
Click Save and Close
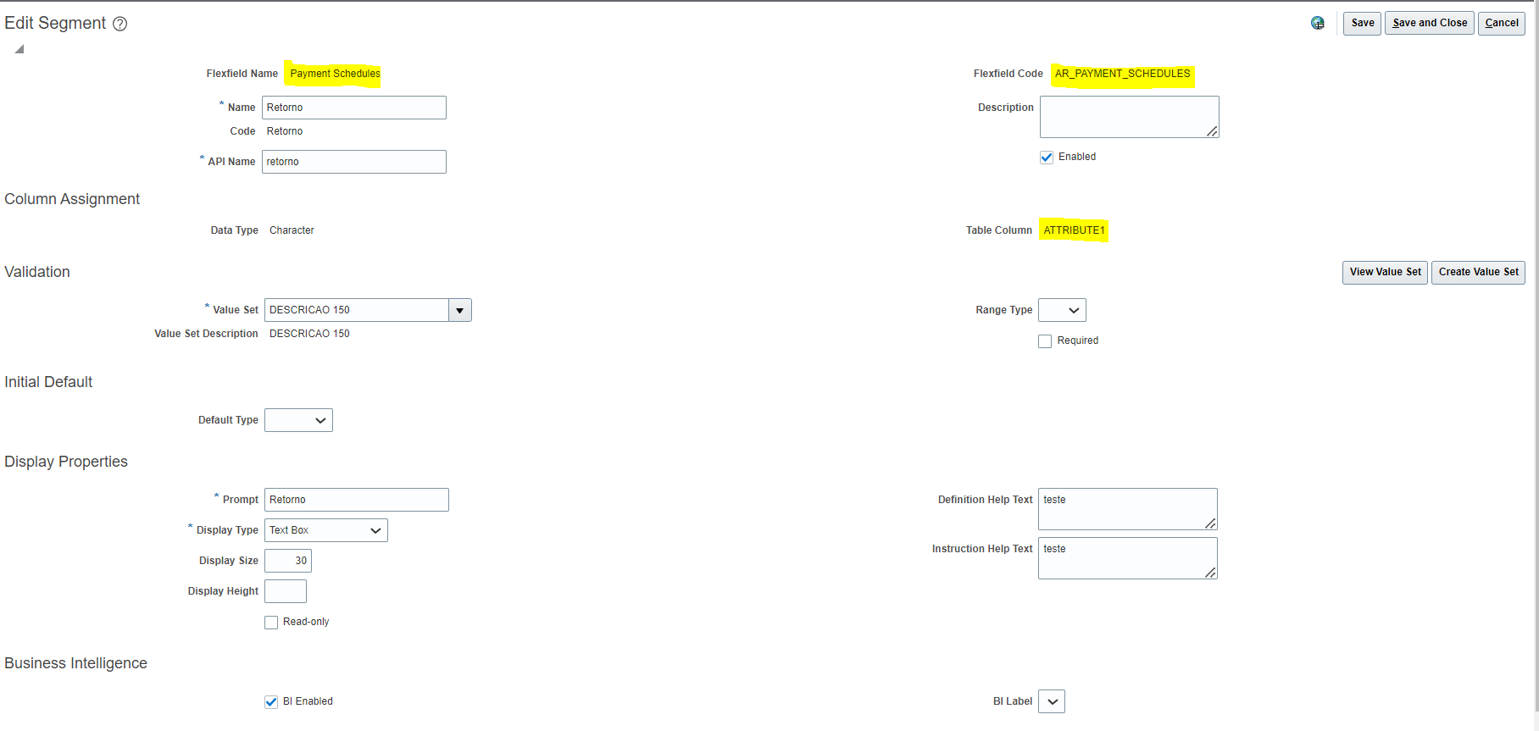click(1430, 23)
